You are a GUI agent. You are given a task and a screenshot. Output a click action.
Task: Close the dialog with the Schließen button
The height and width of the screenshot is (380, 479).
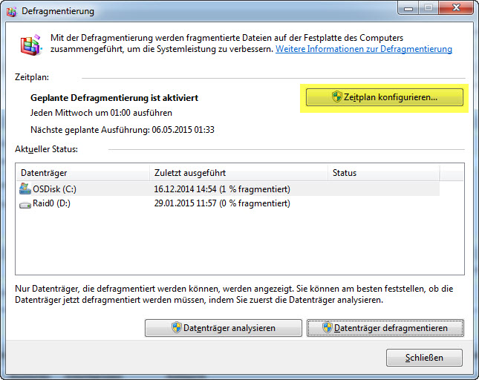[x=424, y=358]
